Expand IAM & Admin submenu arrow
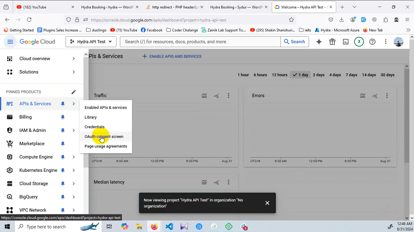Viewport: 414px width, 232px height. coord(74,130)
